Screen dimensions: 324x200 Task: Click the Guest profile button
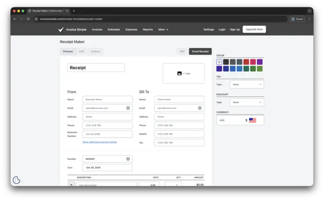[297, 19]
